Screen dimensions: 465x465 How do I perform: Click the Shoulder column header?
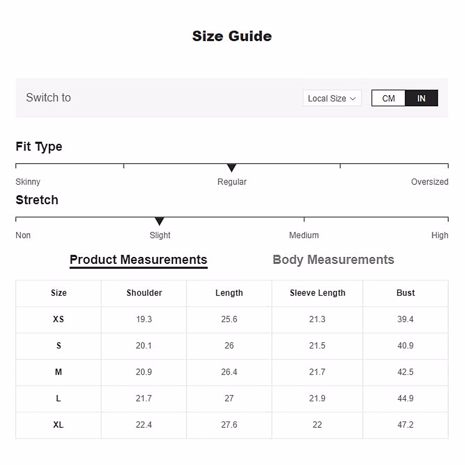[x=144, y=293]
